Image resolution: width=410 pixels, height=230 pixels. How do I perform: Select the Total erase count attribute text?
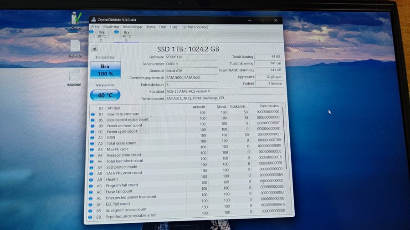click(x=121, y=143)
